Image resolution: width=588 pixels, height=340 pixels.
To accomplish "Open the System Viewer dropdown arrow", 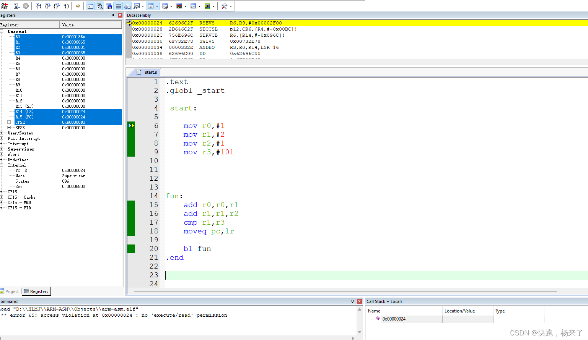I will click(213, 6).
